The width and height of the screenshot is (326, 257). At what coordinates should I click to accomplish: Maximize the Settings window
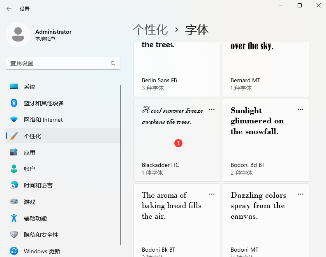[300, 5]
